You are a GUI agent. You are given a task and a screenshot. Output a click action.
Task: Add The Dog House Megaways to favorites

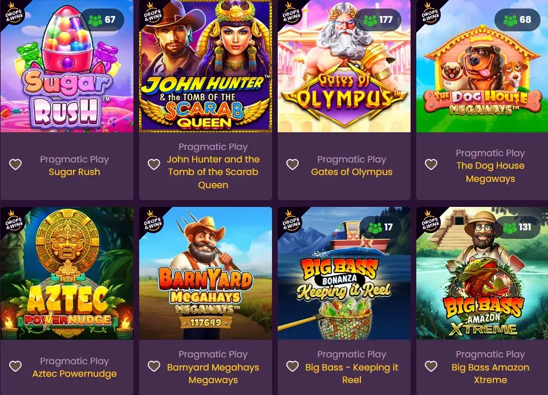tap(431, 164)
